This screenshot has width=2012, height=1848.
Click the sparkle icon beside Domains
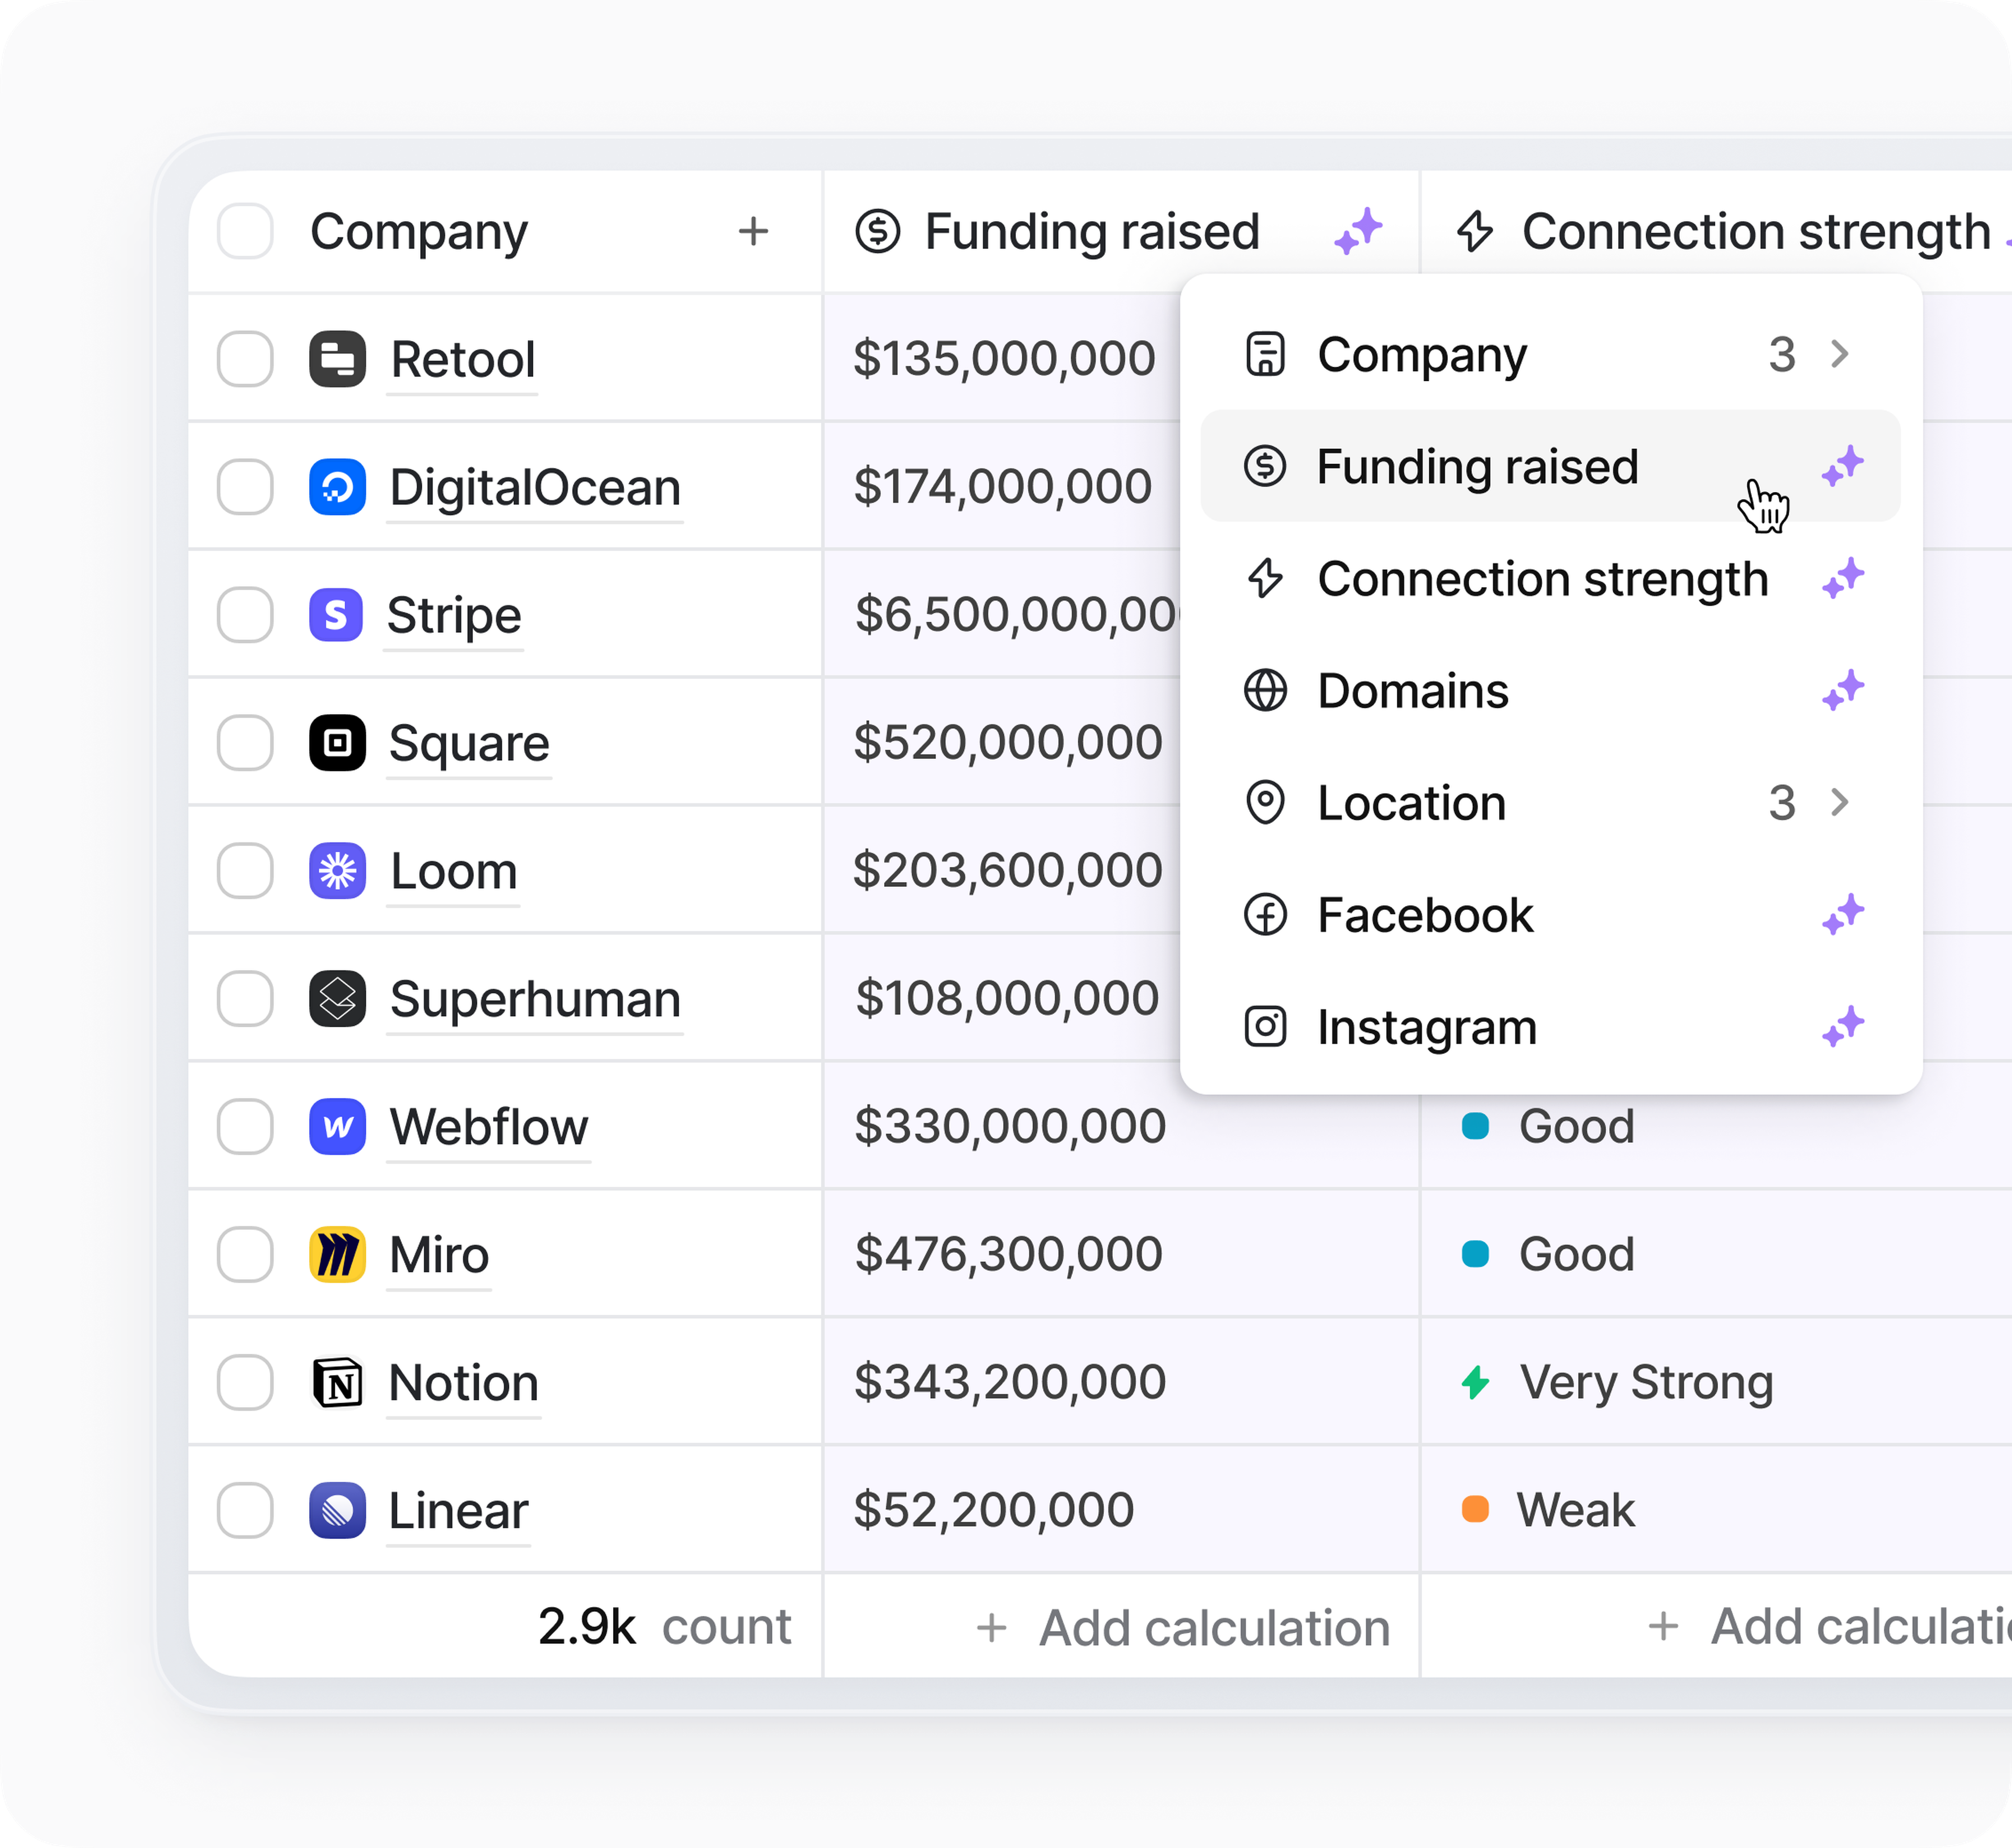(x=1842, y=691)
